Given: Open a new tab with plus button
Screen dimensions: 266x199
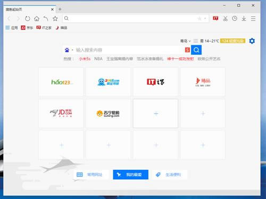Looking at the screenshot, I should [x=60, y=9].
